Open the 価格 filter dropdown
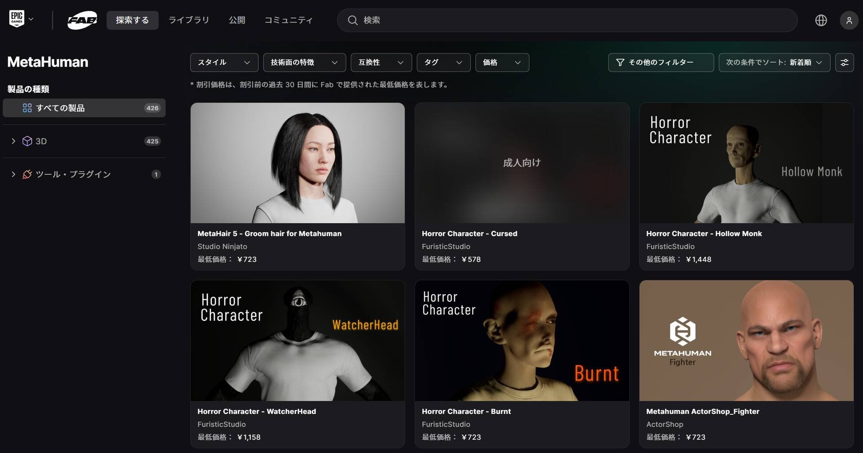 coord(502,63)
